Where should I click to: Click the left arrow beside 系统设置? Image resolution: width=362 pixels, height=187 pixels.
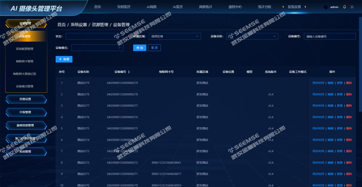point(283,7)
